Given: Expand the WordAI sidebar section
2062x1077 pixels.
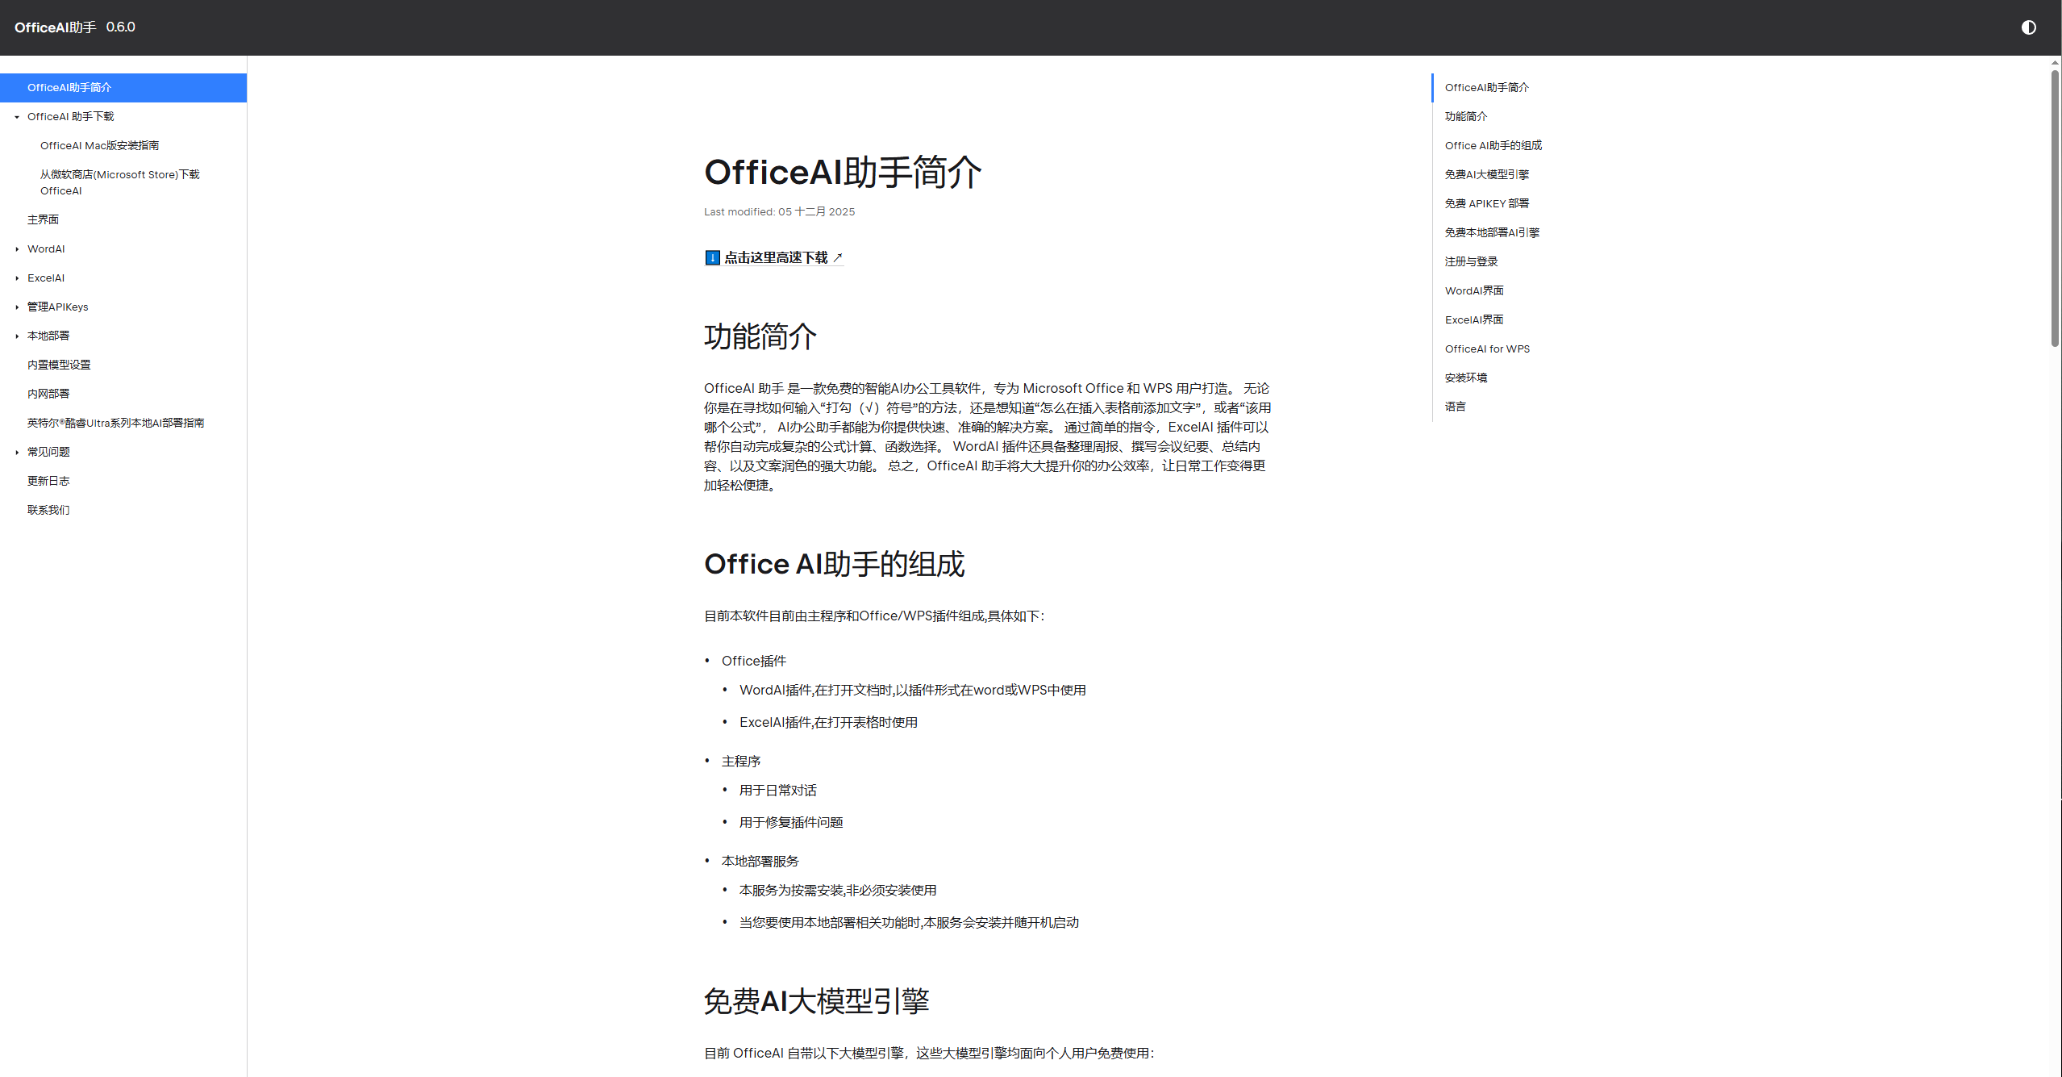Looking at the screenshot, I should click(17, 249).
